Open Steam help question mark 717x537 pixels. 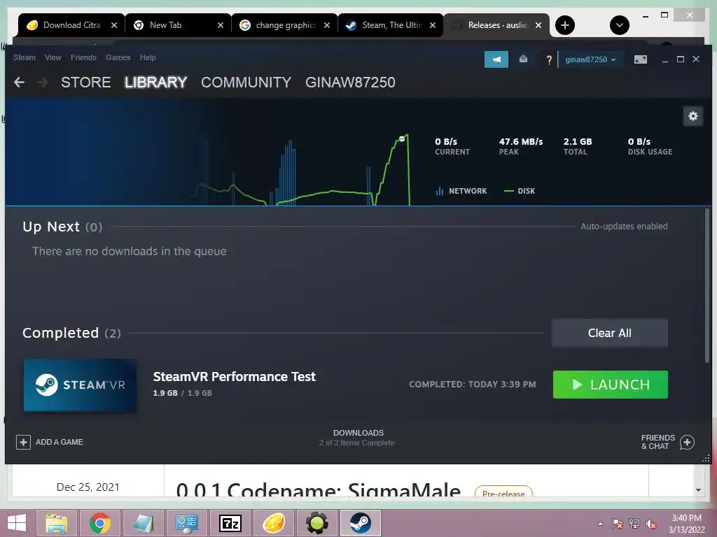pyautogui.click(x=549, y=59)
